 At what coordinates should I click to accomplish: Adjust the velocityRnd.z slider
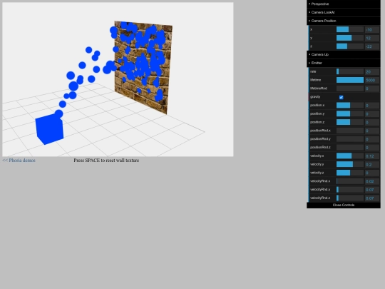tap(350, 198)
